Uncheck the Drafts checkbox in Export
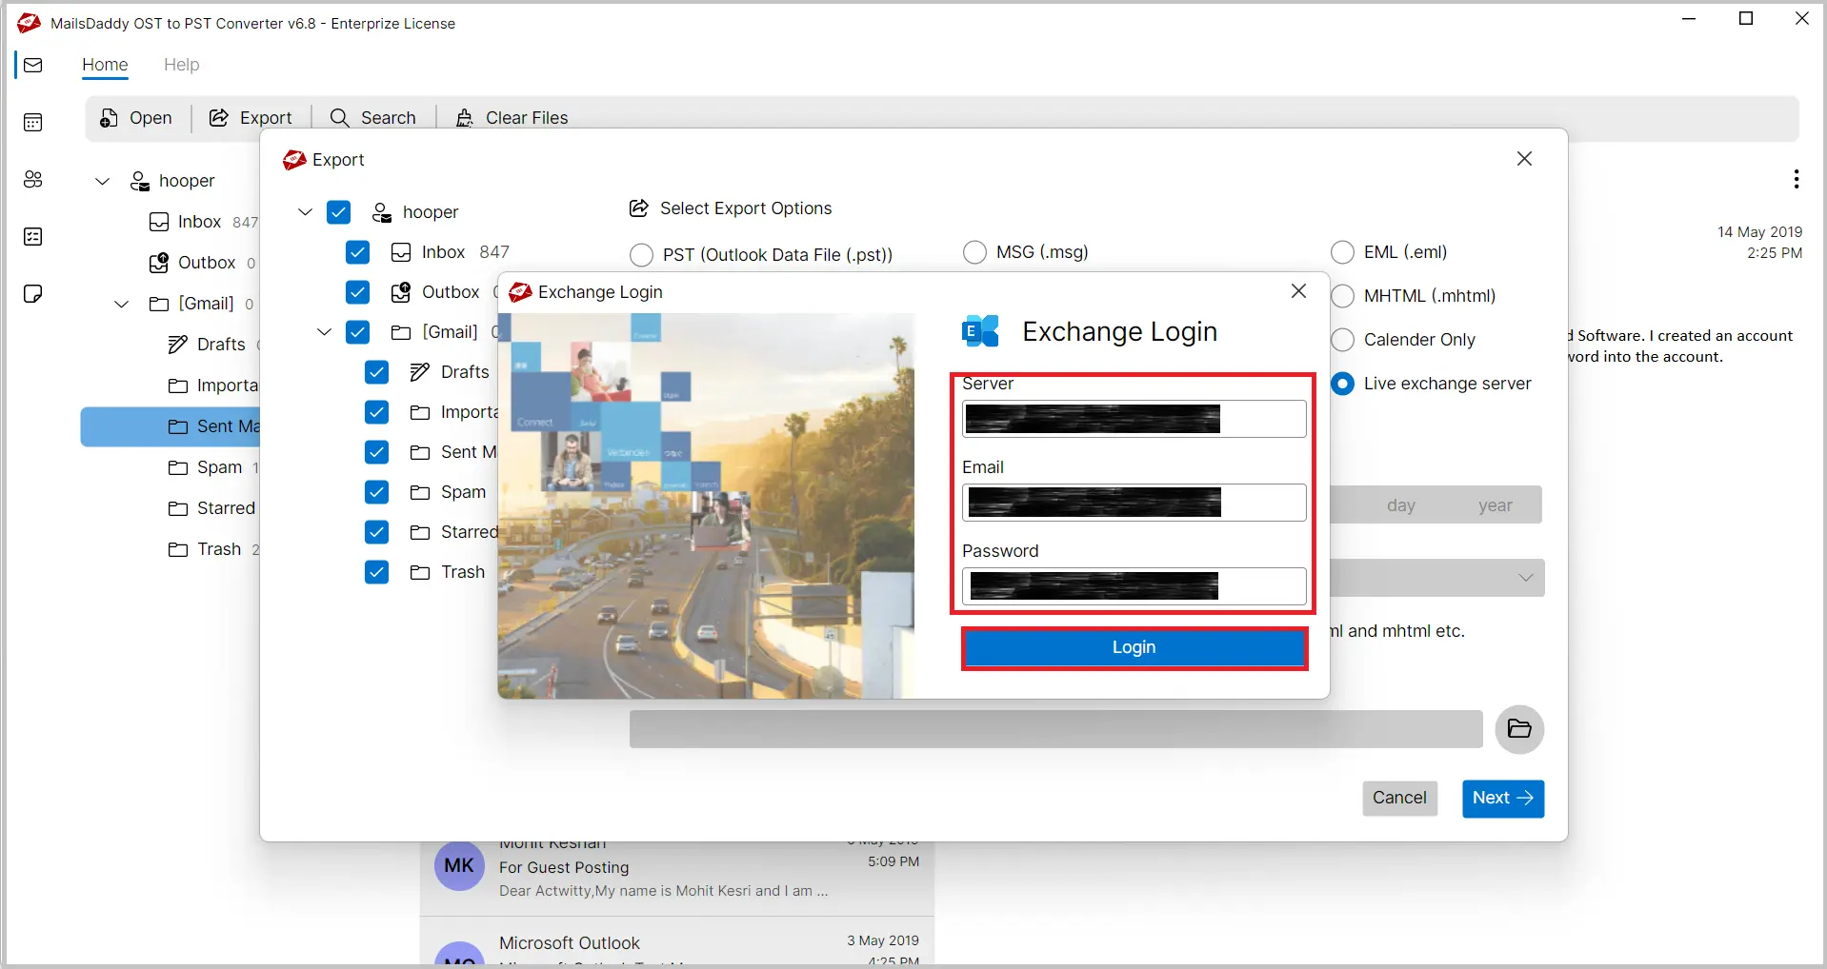Viewport: 1827px width, 969px height. tap(377, 372)
